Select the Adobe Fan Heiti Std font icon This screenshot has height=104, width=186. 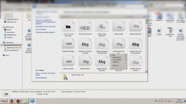point(85,44)
